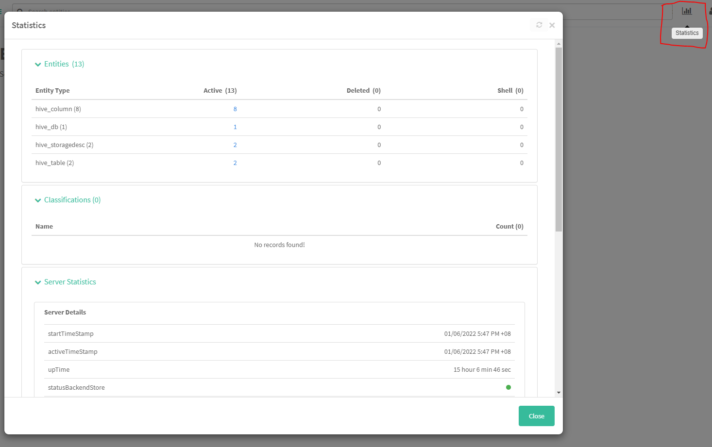Viewport: 712px width, 447px height.
Task: Click the Active (13) column header
Action: coord(220,90)
